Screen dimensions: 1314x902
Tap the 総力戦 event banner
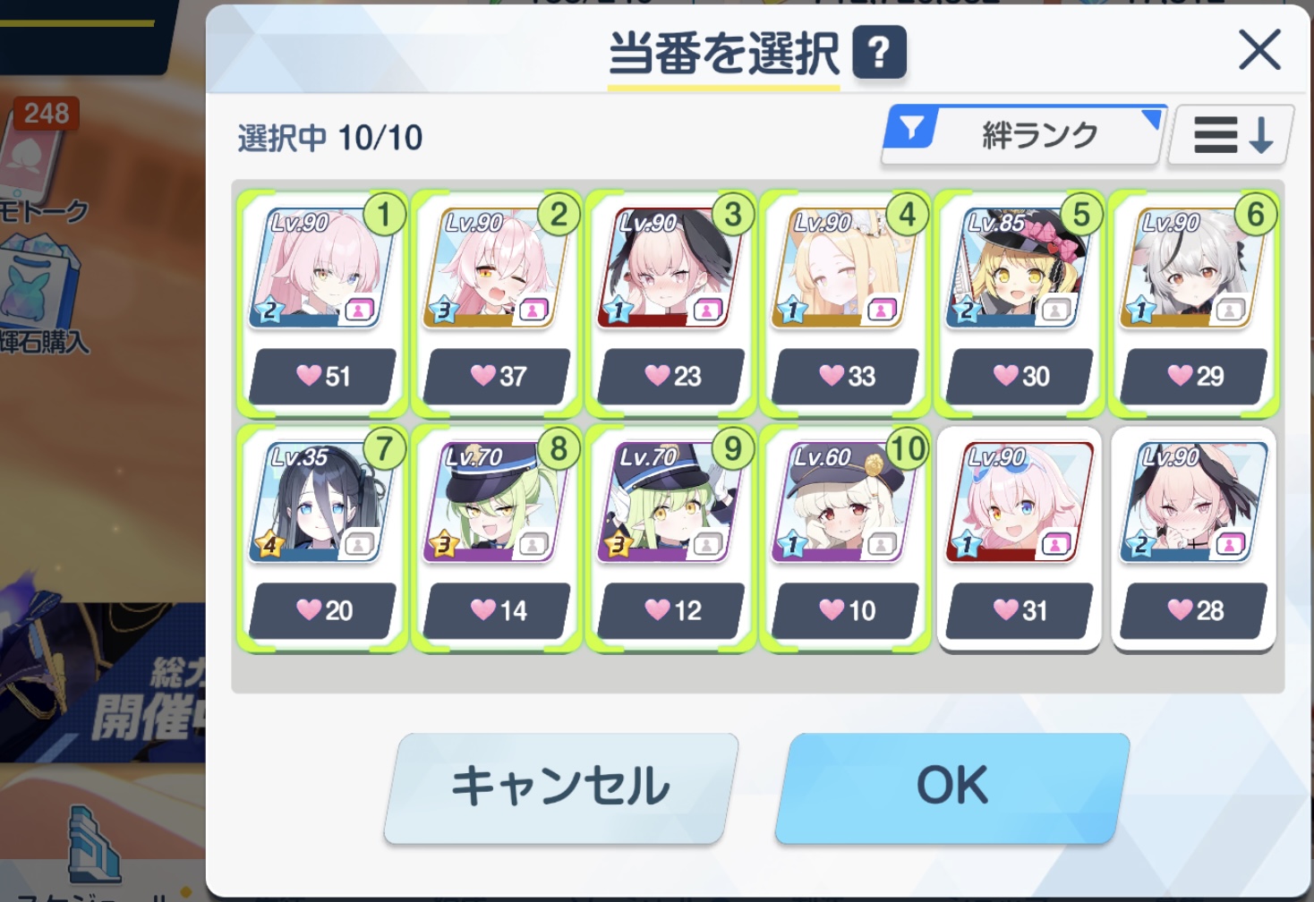(x=103, y=680)
